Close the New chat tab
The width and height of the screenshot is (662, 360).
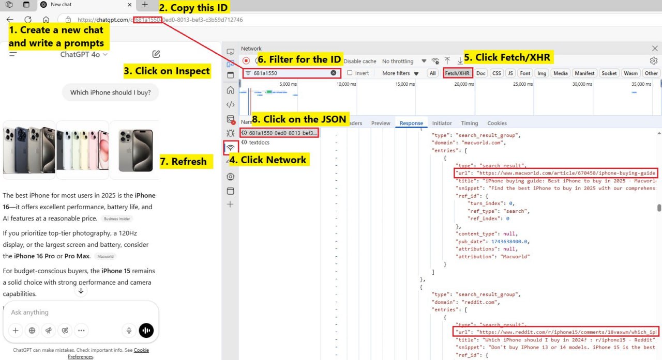click(129, 5)
